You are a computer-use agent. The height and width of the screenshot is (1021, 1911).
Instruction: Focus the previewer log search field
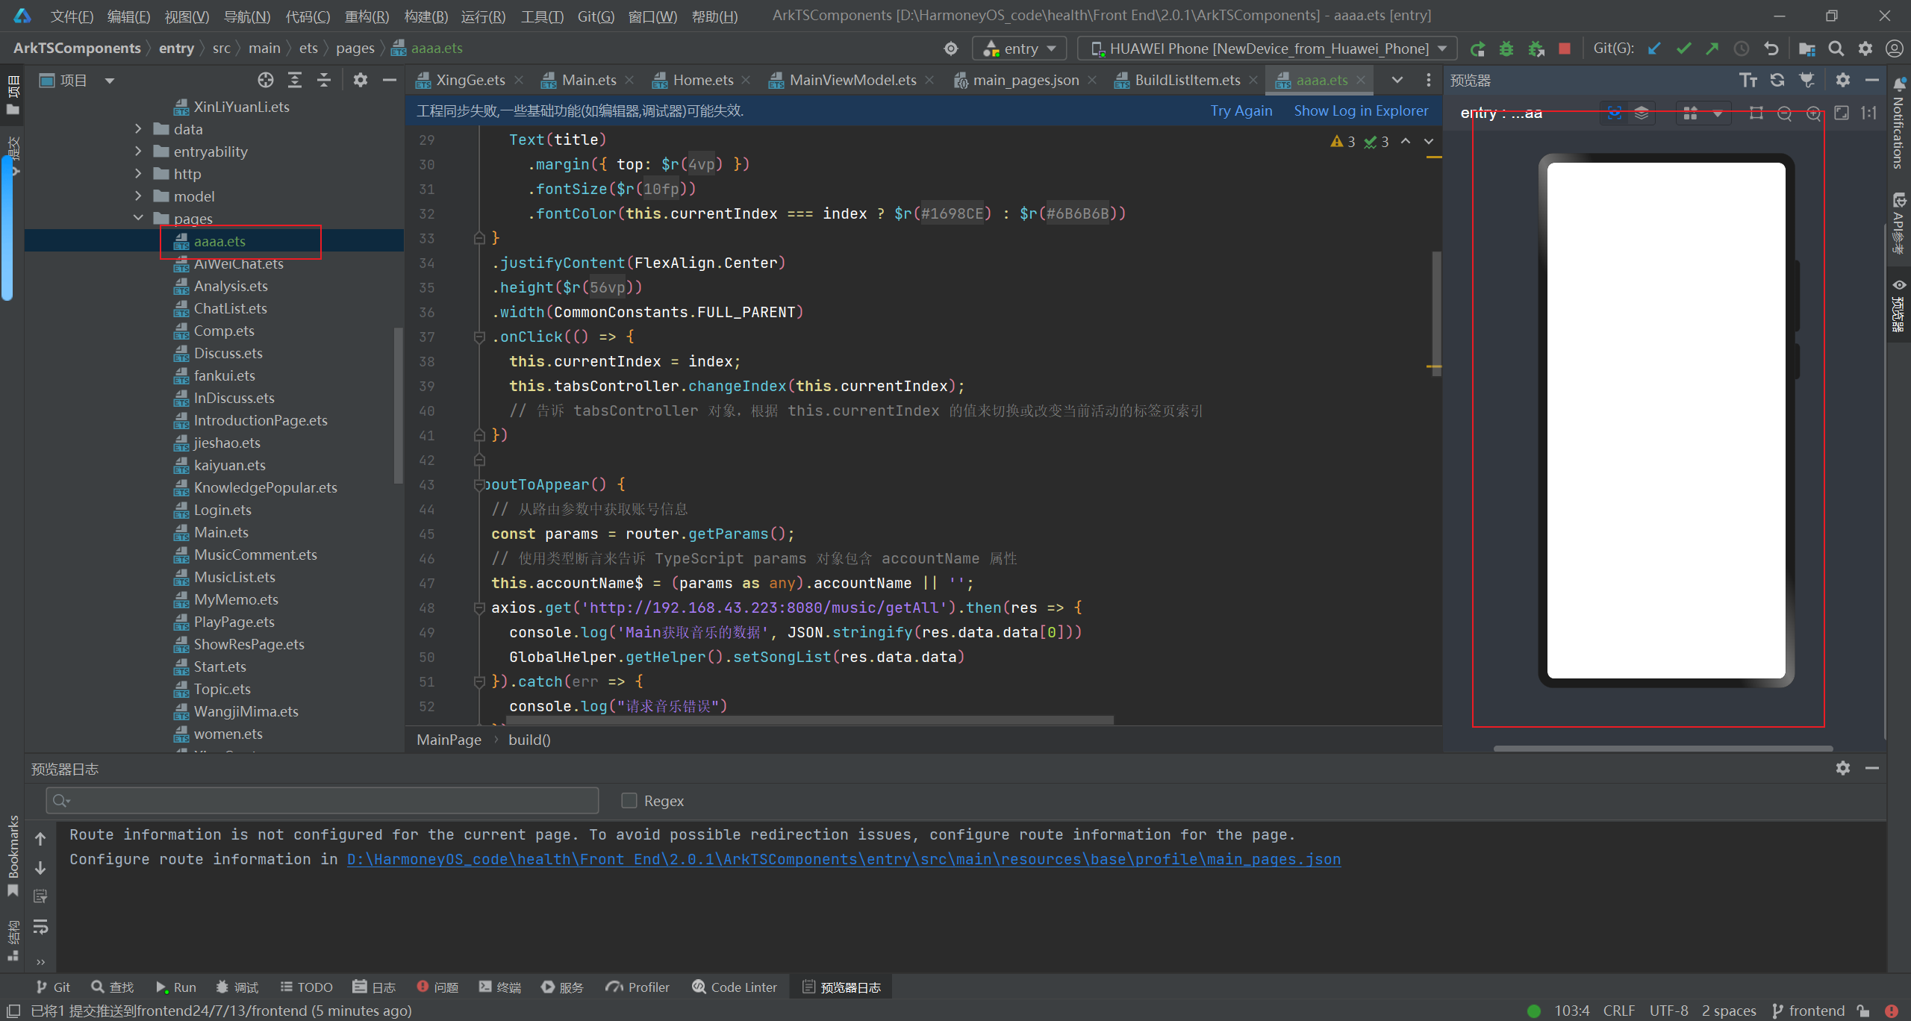click(322, 800)
